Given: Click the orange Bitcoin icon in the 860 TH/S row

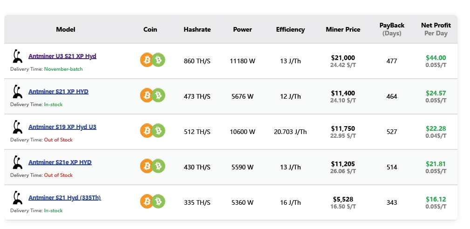Looking at the screenshot, I should pos(147,60).
